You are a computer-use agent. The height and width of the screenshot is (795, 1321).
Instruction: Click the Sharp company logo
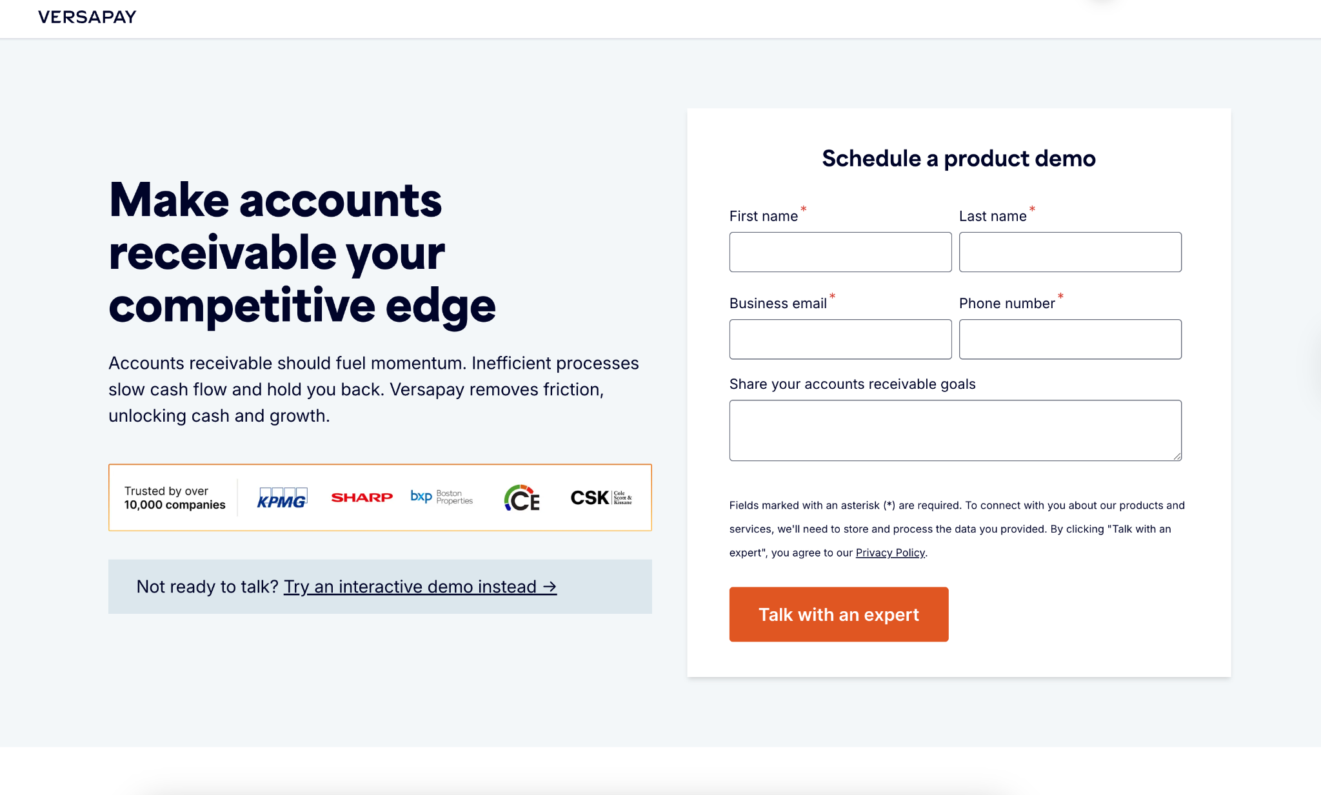(362, 498)
